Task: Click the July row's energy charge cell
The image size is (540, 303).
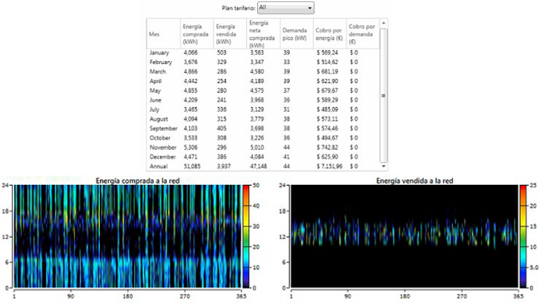Action: 328,109
